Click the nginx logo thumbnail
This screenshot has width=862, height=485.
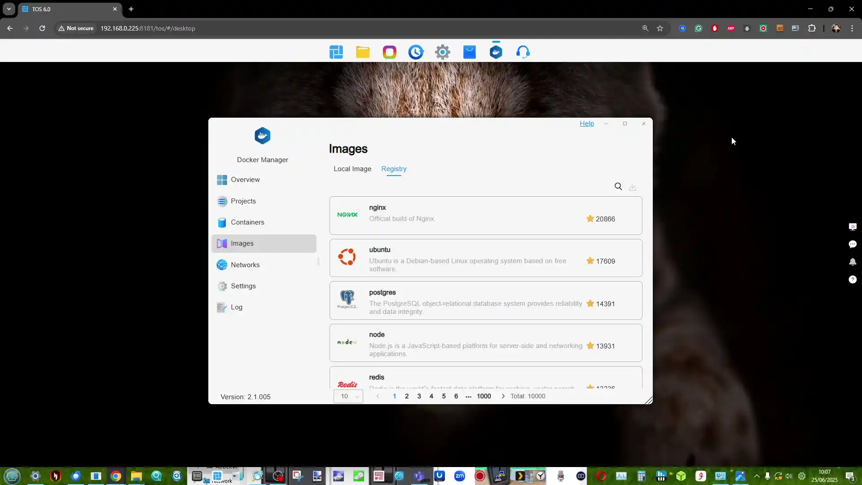[x=347, y=215]
